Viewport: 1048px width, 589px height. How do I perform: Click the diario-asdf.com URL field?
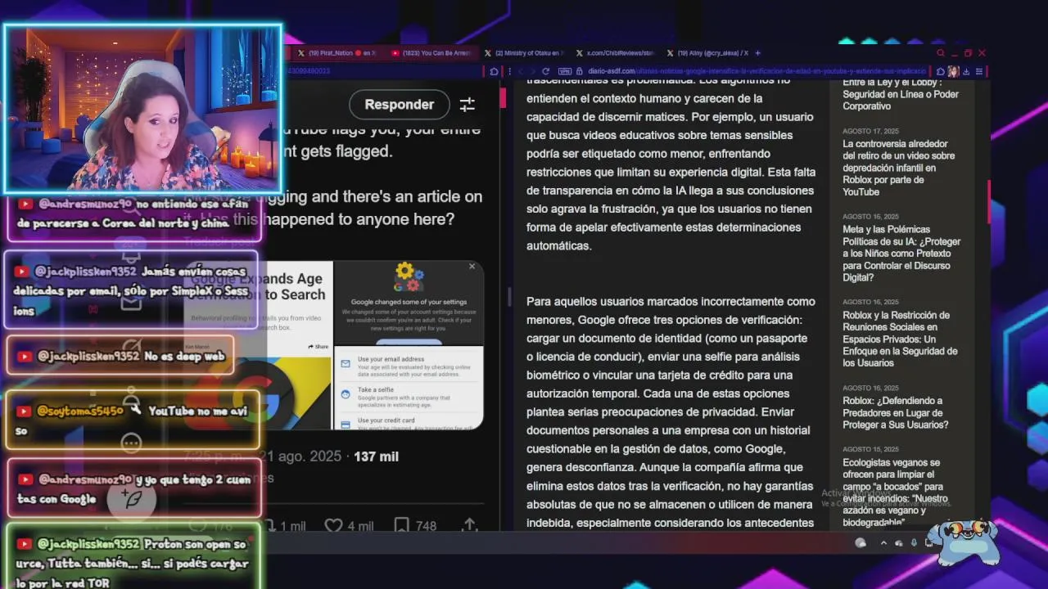(x=756, y=71)
